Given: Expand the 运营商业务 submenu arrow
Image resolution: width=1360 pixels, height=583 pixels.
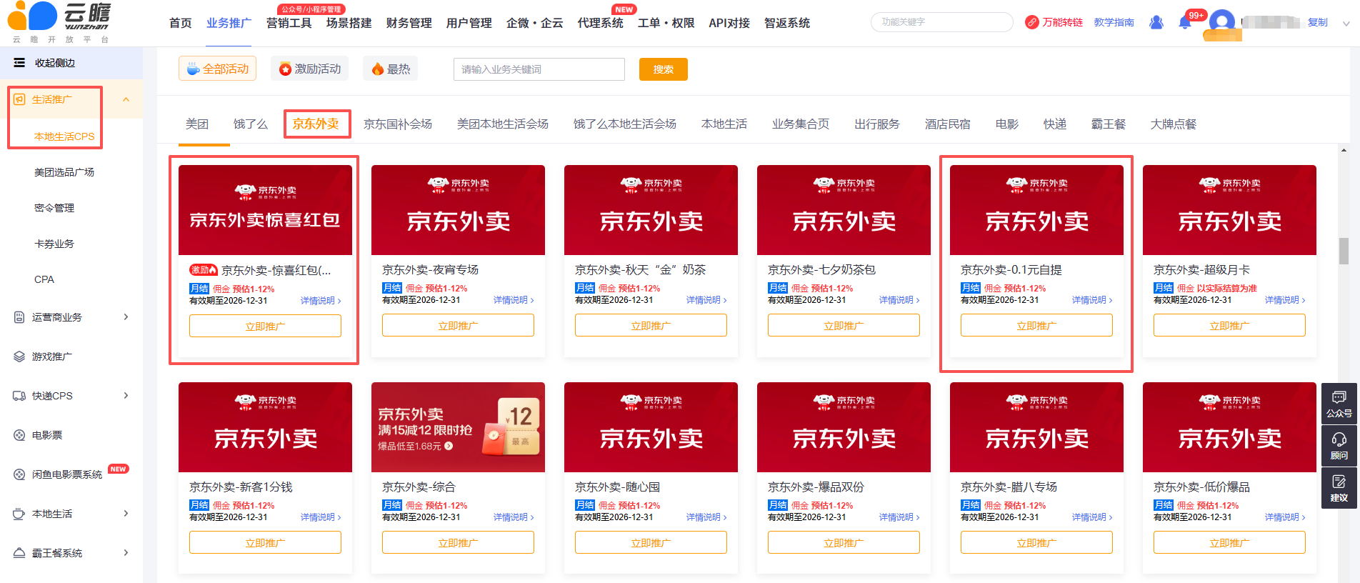Looking at the screenshot, I should coord(126,317).
